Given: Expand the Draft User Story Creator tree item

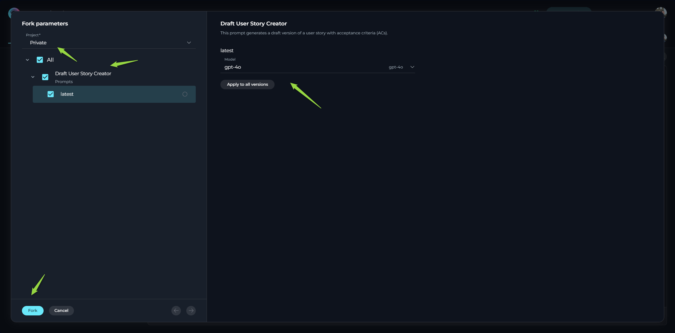Looking at the screenshot, I should pos(33,77).
